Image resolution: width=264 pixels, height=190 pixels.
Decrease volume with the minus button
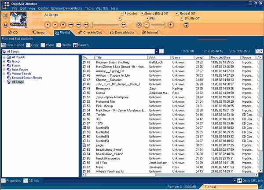pyautogui.click(x=147, y=25)
